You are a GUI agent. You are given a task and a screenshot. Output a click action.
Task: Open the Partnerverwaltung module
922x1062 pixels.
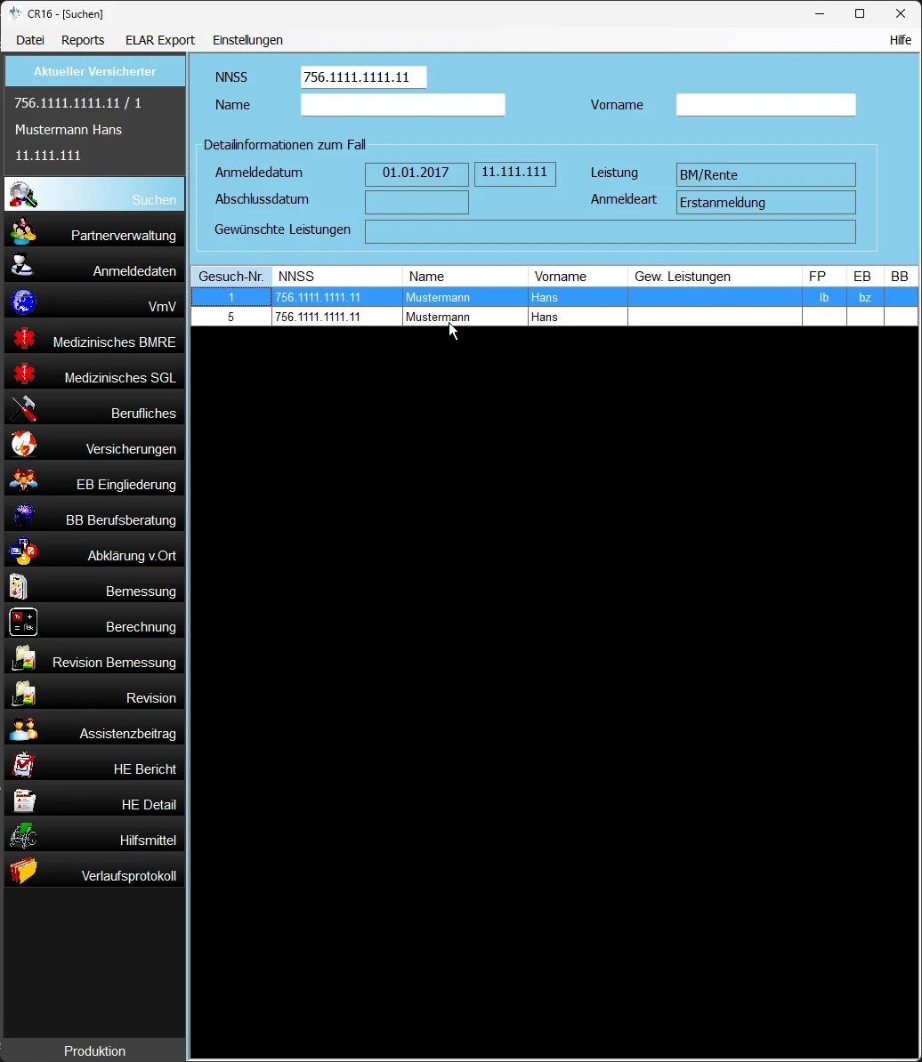(94, 231)
